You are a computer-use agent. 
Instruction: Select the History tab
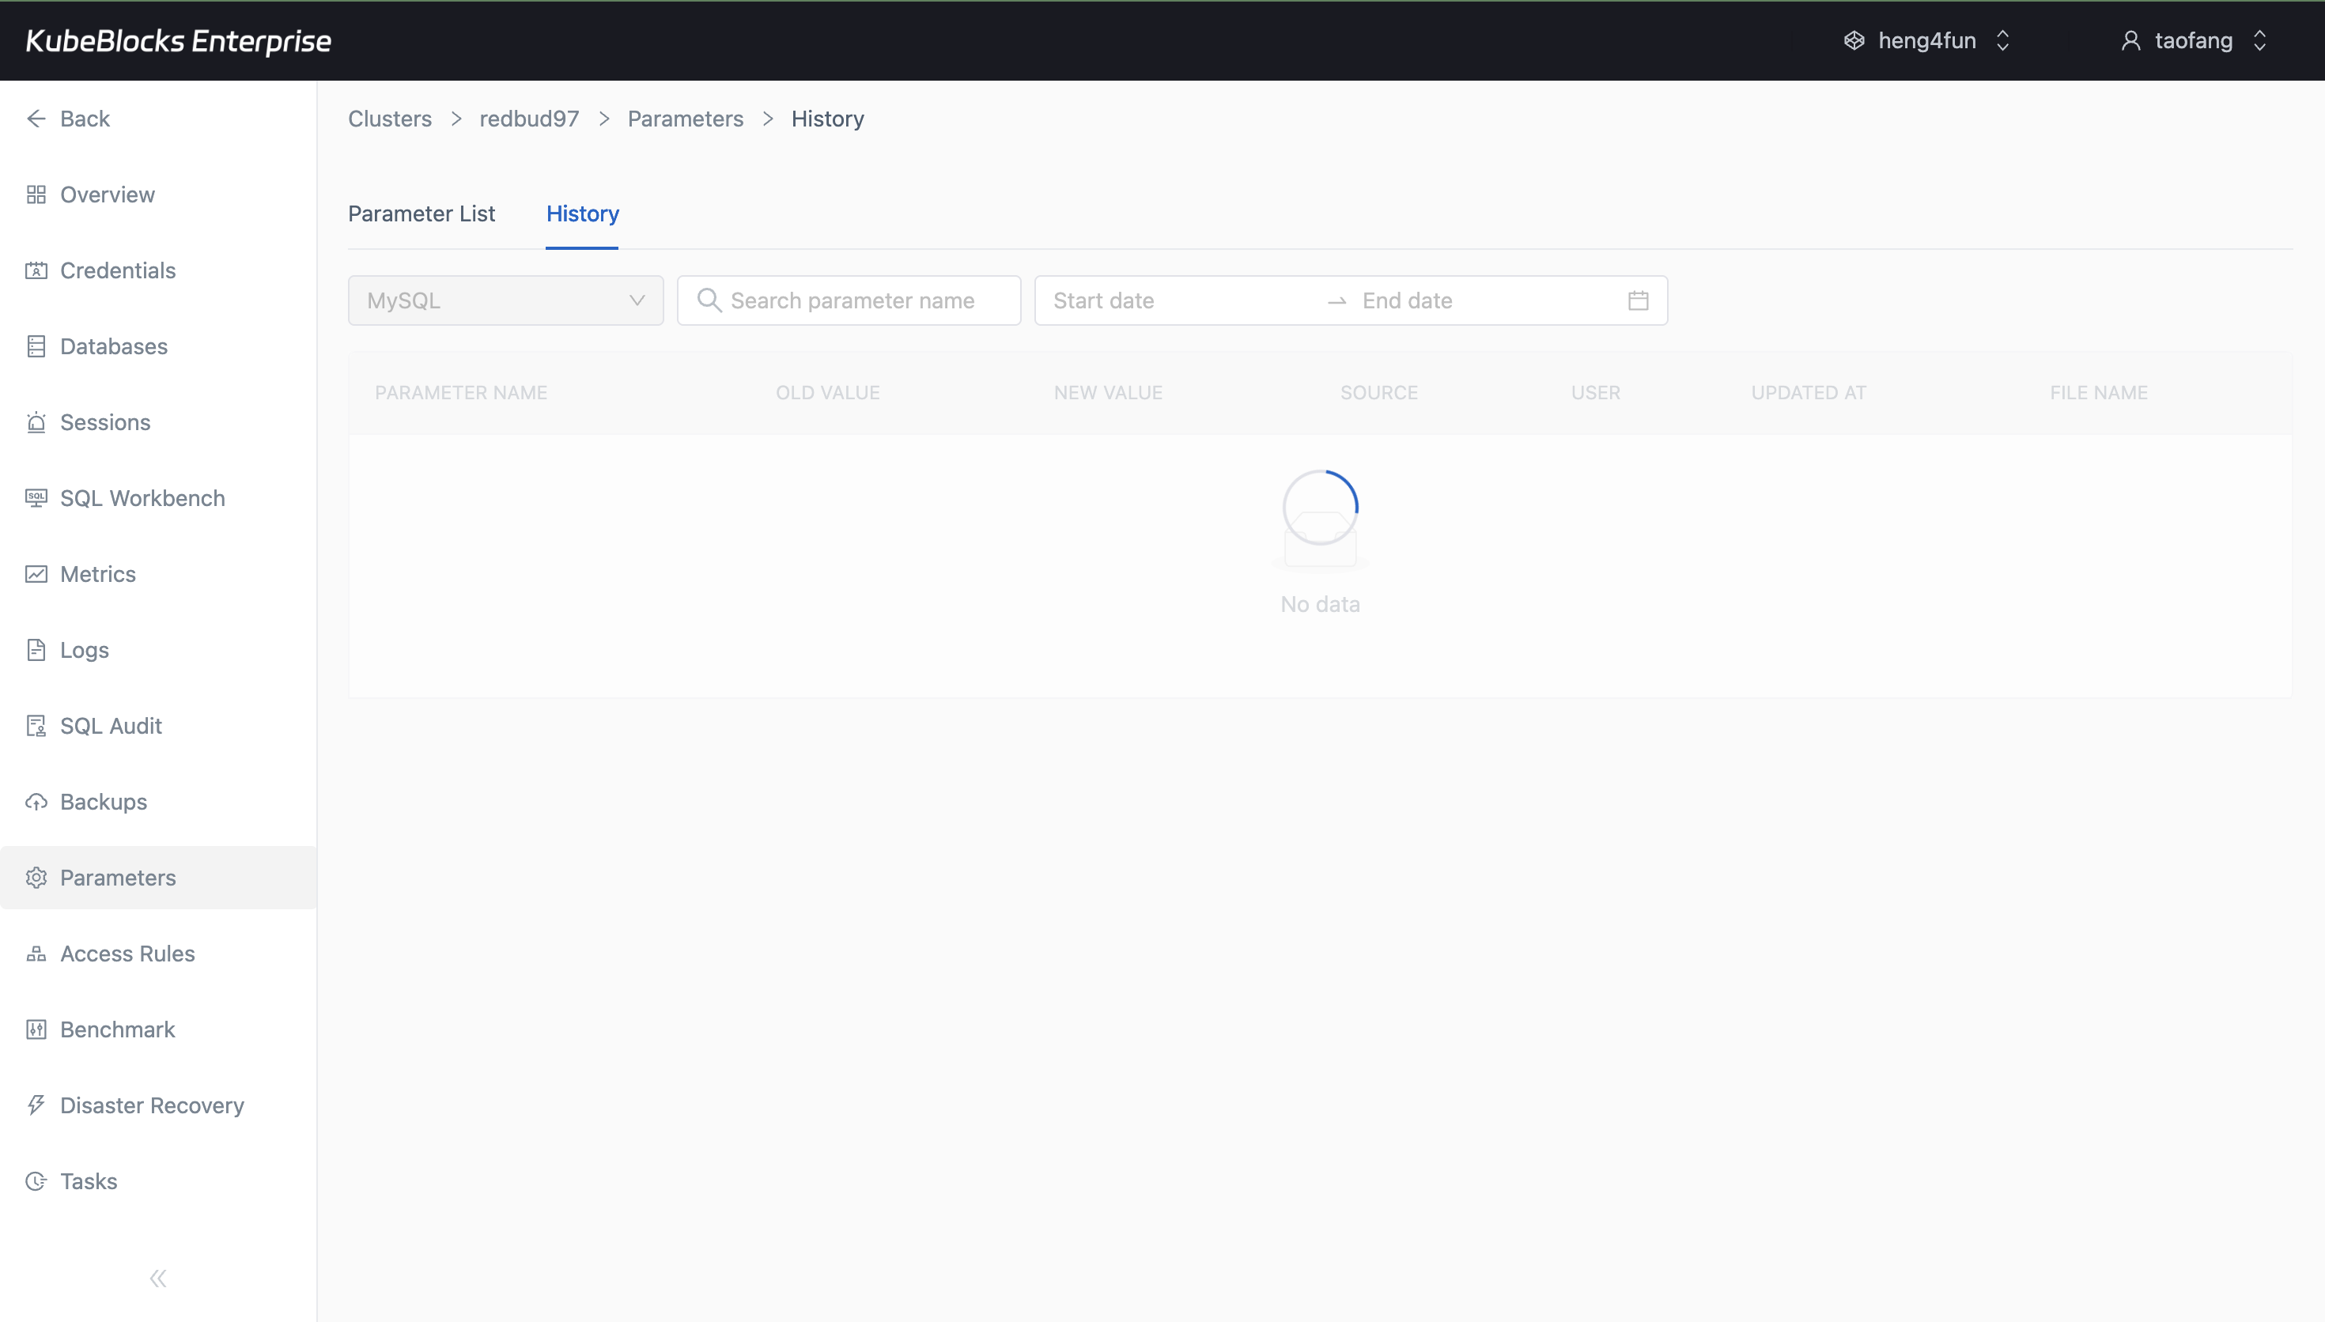coord(582,213)
